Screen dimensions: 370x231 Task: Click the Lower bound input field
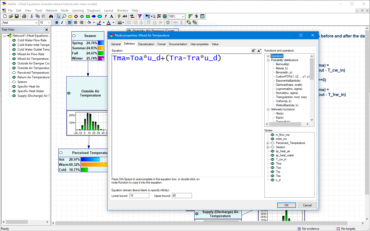pyautogui.click(x=139, y=195)
